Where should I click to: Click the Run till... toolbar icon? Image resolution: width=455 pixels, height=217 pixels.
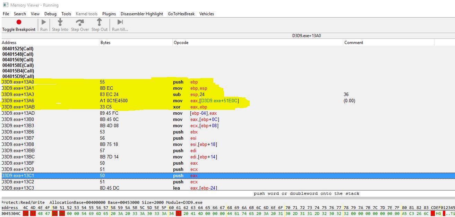pyautogui.click(x=120, y=22)
